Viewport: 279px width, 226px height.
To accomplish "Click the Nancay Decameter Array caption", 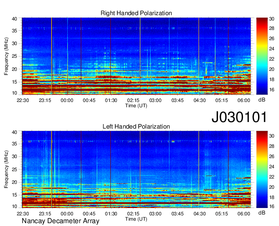I will pos(60,221).
